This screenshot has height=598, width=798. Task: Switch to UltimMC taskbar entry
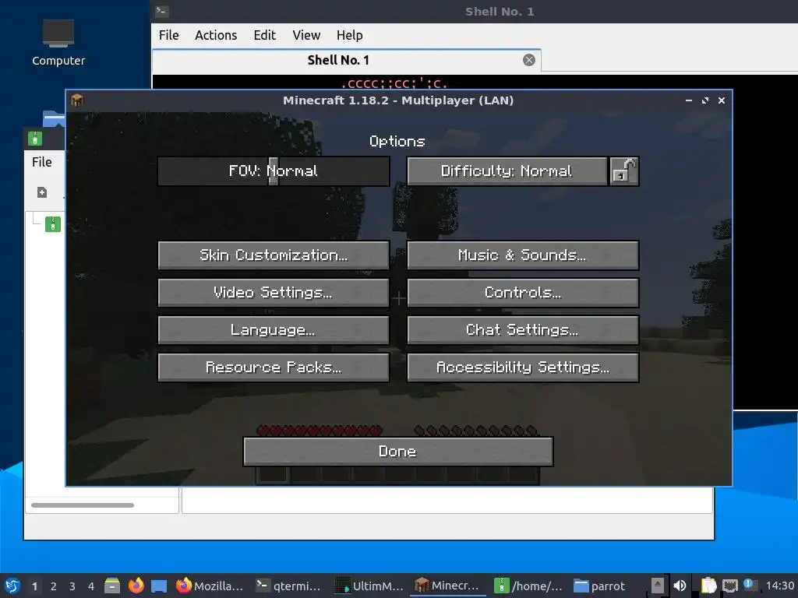pos(369,586)
